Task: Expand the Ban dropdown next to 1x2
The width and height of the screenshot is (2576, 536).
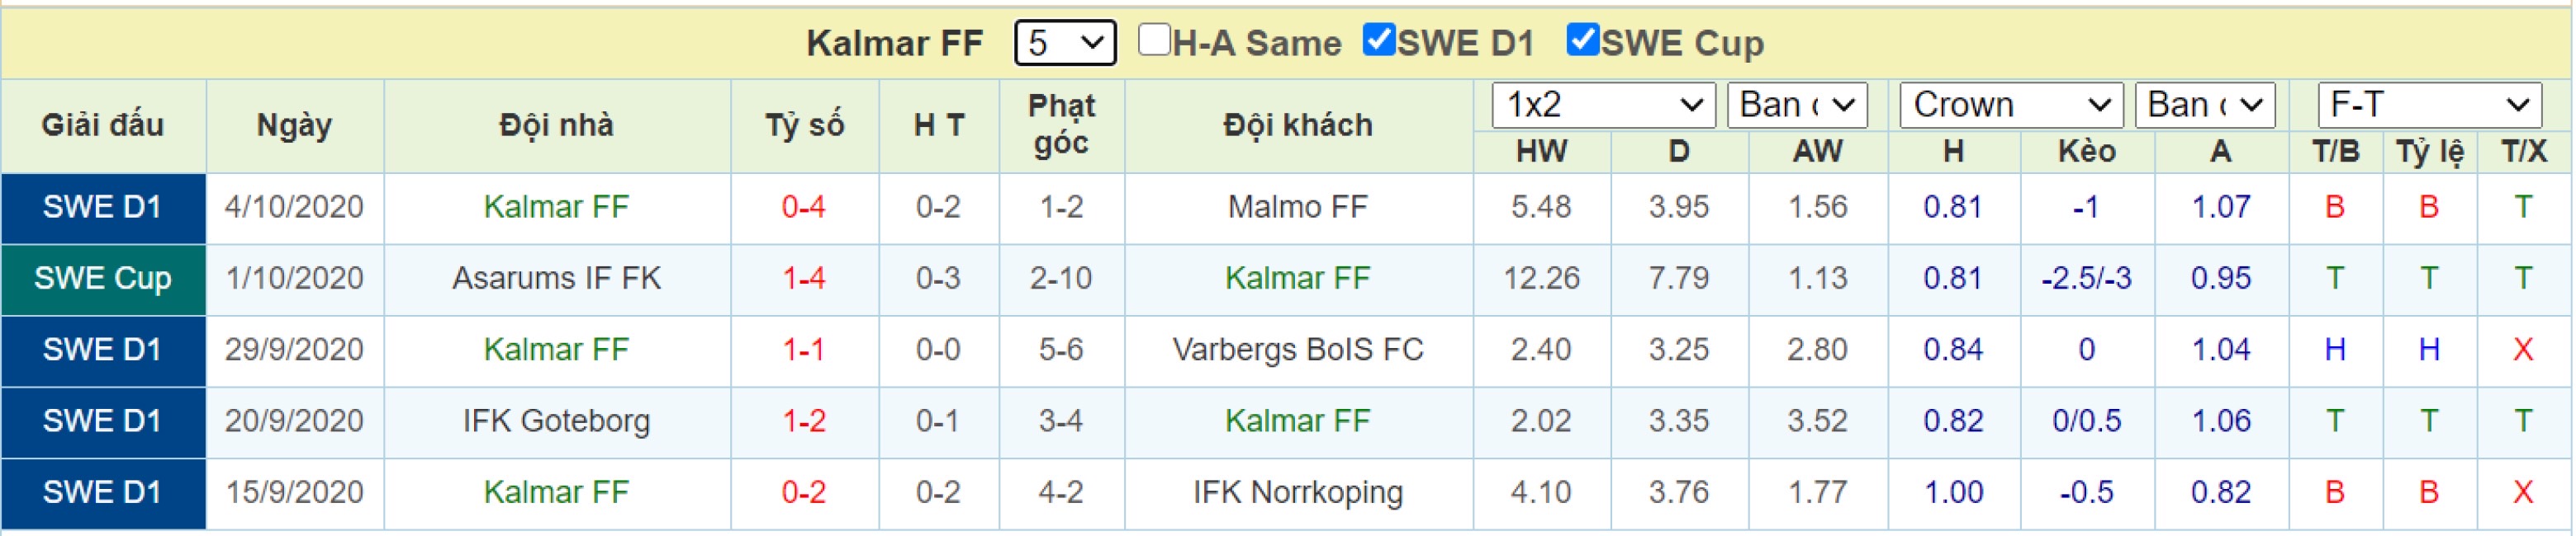Action: point(1797,105)
